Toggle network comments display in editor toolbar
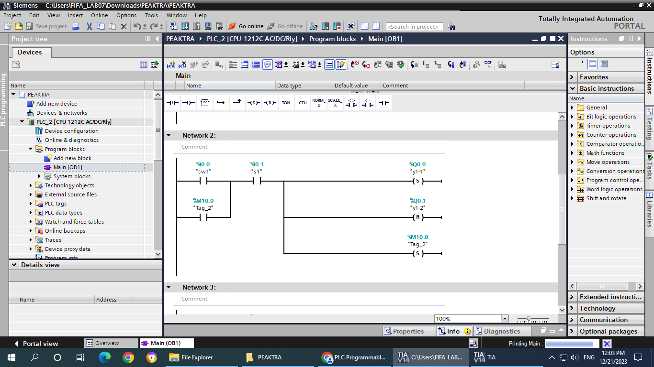The image size is (654, 367). click(268, 65)
